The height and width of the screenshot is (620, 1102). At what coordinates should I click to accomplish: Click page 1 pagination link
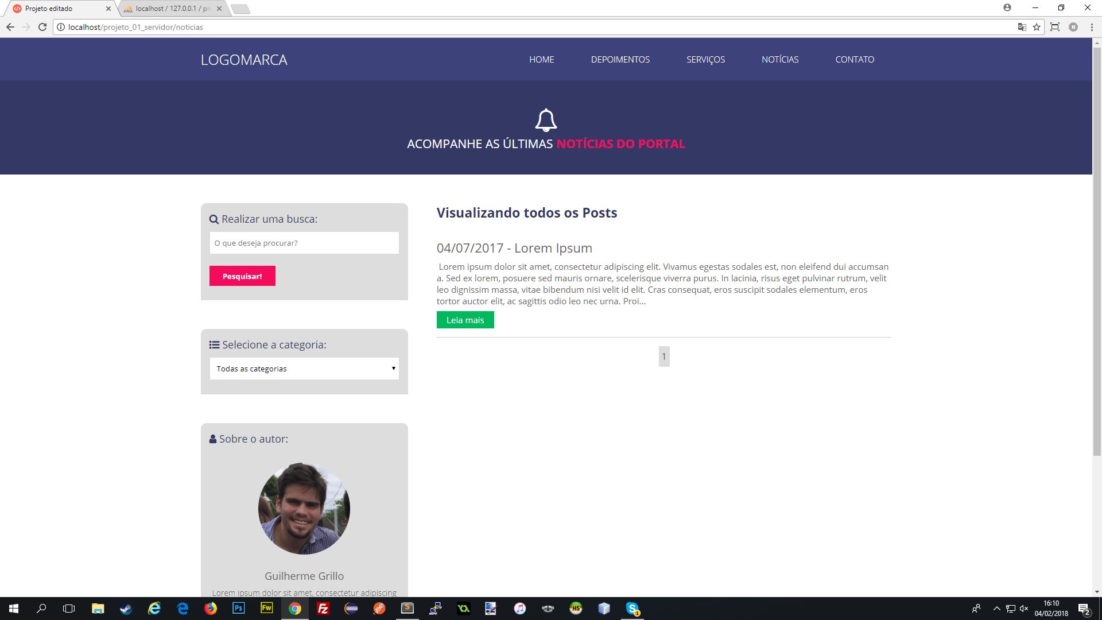tap(664, 356)
